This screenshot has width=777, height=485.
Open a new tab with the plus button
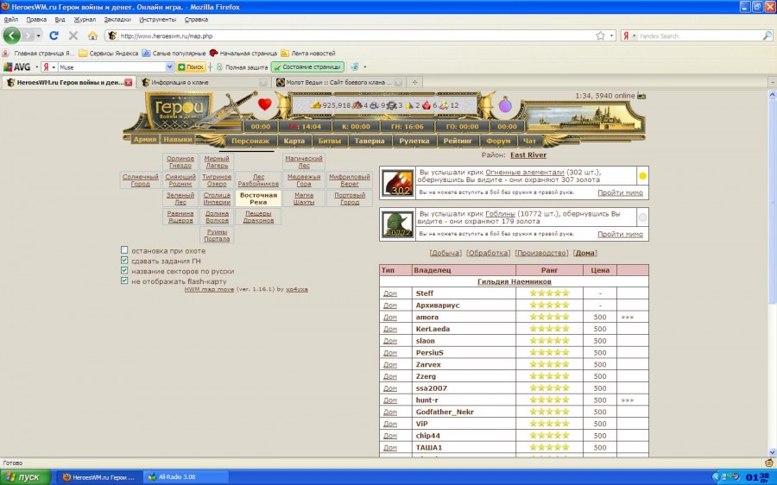(x=414, y=82)
